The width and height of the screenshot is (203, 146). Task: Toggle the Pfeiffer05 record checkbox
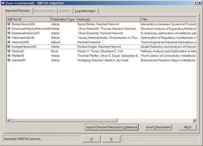(9, 56)
